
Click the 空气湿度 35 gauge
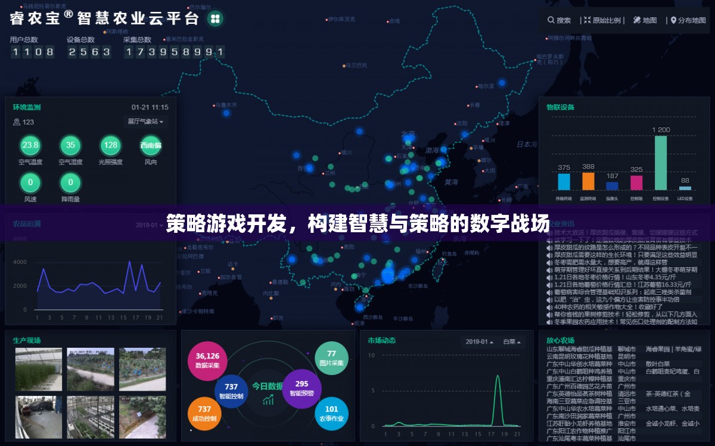pyautogui.click(x=70, y=145)
